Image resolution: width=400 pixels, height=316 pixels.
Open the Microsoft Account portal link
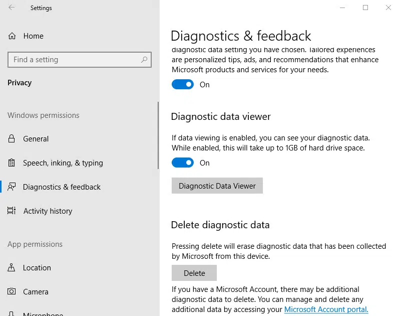pos(326,309)
